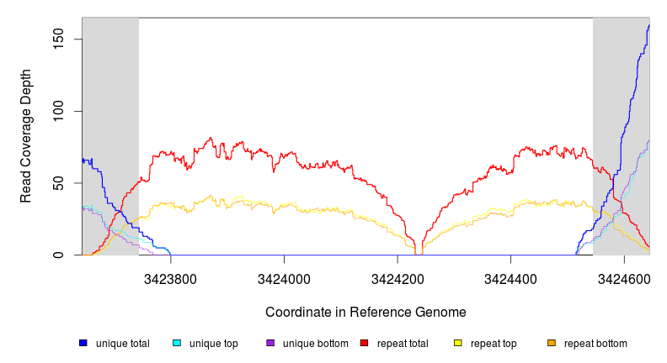Image resolution: width=667 pixels, height=363 pixels.
Task: Click the red 'repeat total' legend swatch
Action: [364, 344]
